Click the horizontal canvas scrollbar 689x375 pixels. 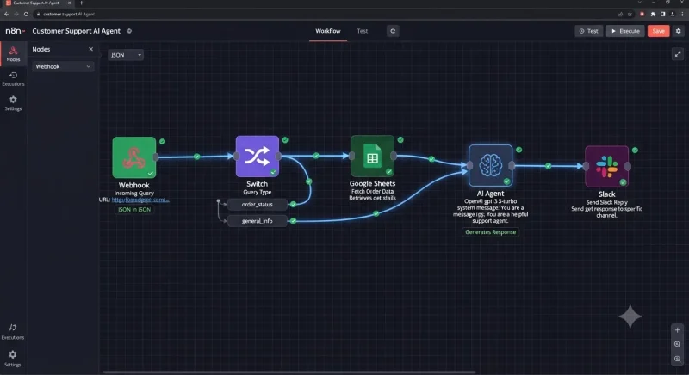(x=289, y=372)
